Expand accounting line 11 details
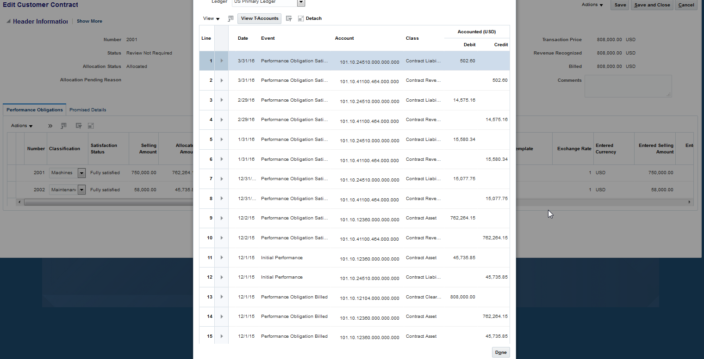The height and width of the screenshot is (359, 704). pyautogui.click(x=222, y=257)
